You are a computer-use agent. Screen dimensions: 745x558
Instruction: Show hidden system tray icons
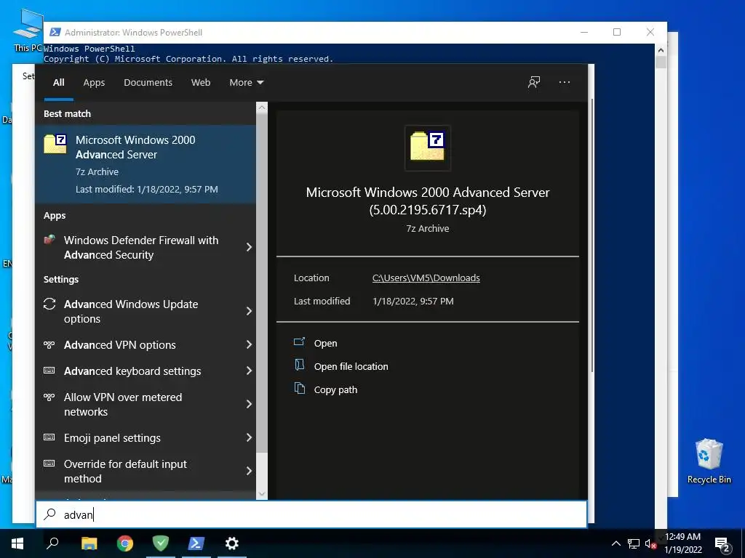pyautogui.click(x=615, y=543)
